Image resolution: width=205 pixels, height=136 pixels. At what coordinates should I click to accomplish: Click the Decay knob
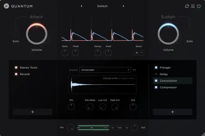pos(98,53)
